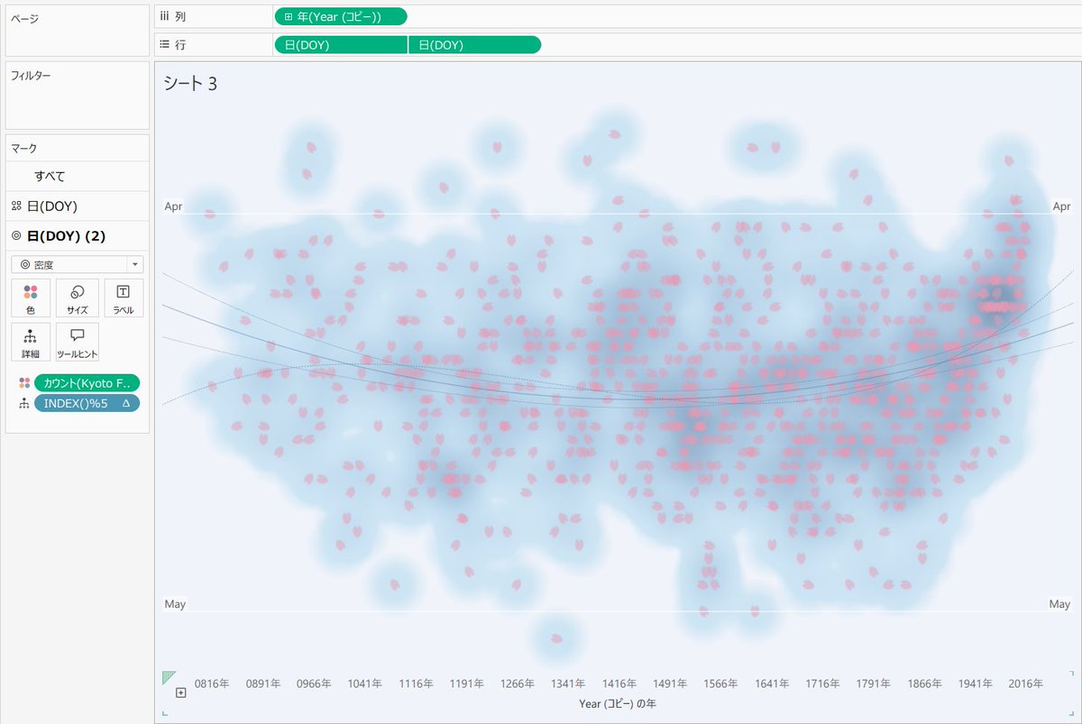Open the 詳細 (Detail) marks button

[x=30, y=342]
